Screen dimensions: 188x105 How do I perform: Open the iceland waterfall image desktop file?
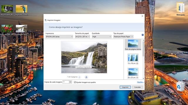[21, 30]
